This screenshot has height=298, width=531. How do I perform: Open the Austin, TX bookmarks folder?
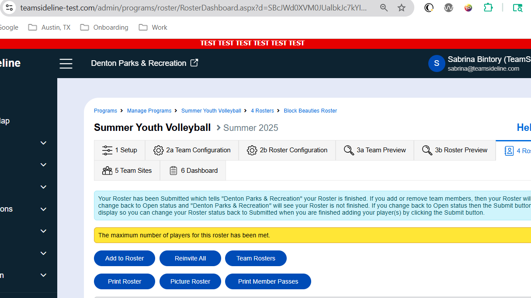49,27
